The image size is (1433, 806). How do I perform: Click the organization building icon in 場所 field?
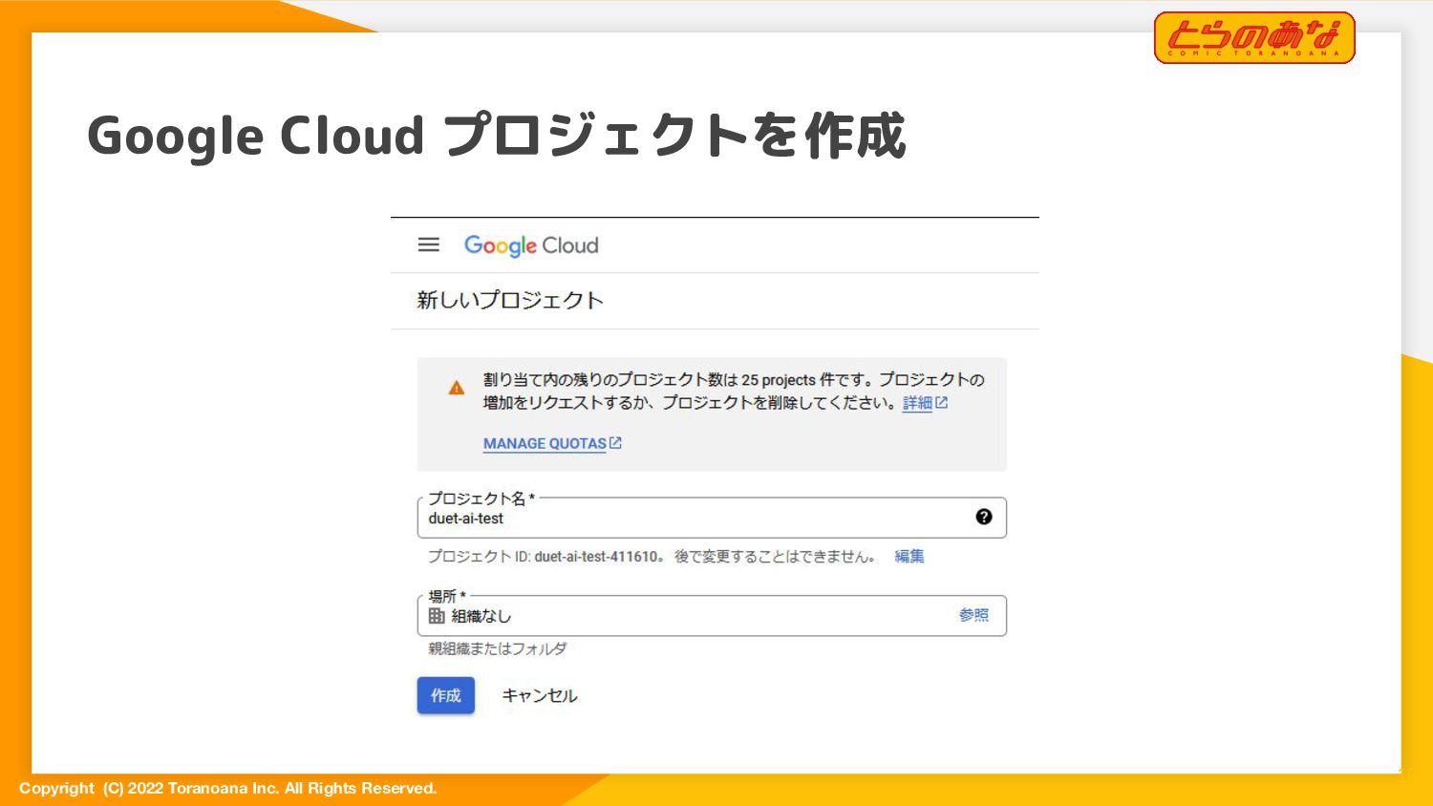click(x=437, y=616)
